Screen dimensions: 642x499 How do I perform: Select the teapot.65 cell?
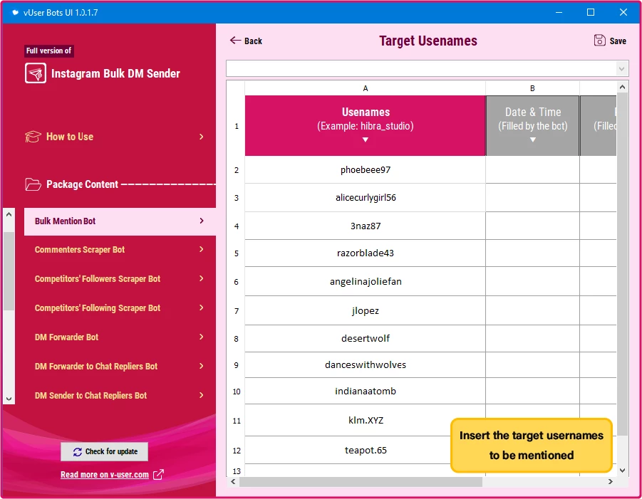366,451
